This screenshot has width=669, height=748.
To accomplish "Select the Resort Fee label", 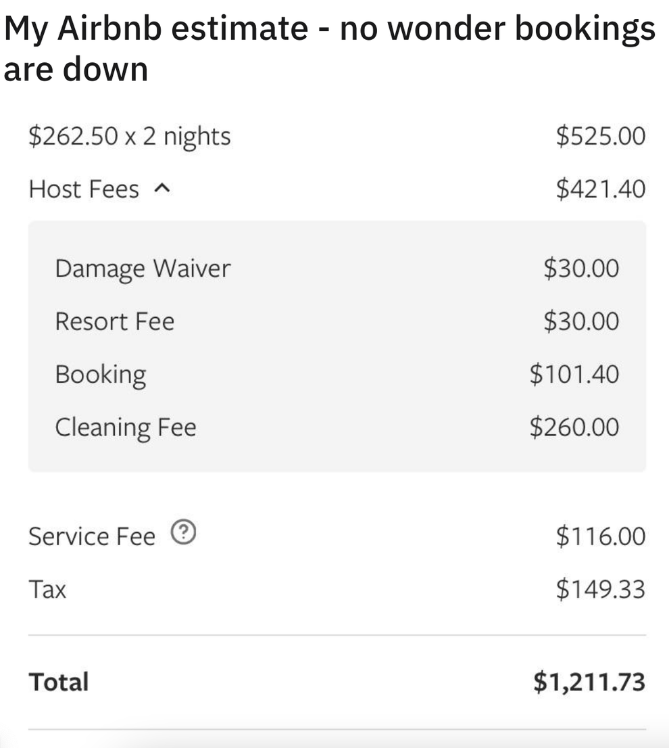I will click(x=114, y=321).
